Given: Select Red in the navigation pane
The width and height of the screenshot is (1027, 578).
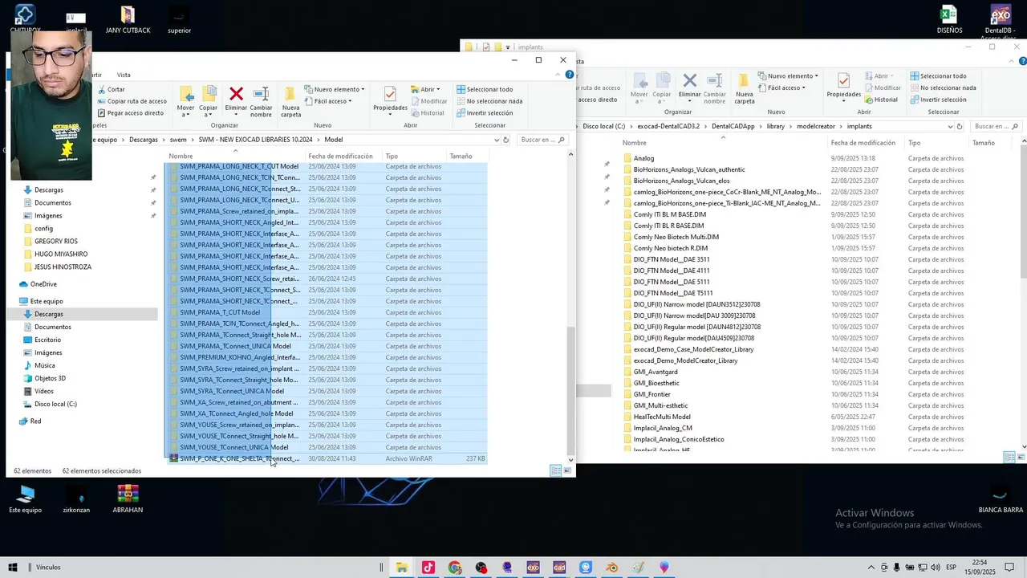Looking at the screenshot, I should click(x=35, y=421).
